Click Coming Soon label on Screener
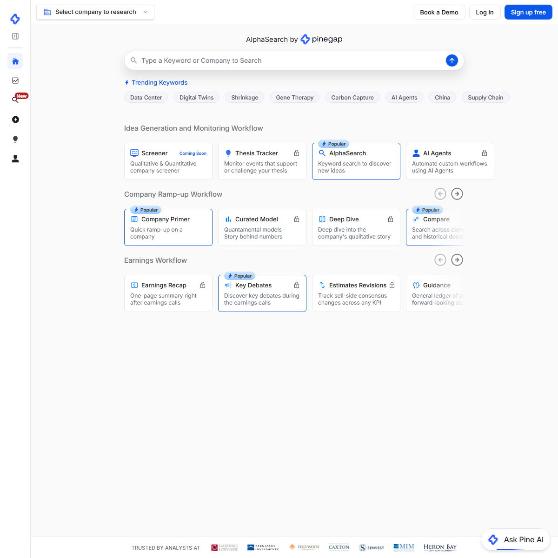The height and width of the screenshot is (558, 558). [193, 153]
